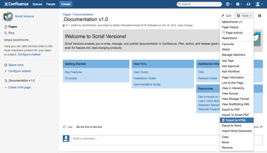Open the Concepts link
The height and width of the screenshot is (153, 267).
pos(71,78)
